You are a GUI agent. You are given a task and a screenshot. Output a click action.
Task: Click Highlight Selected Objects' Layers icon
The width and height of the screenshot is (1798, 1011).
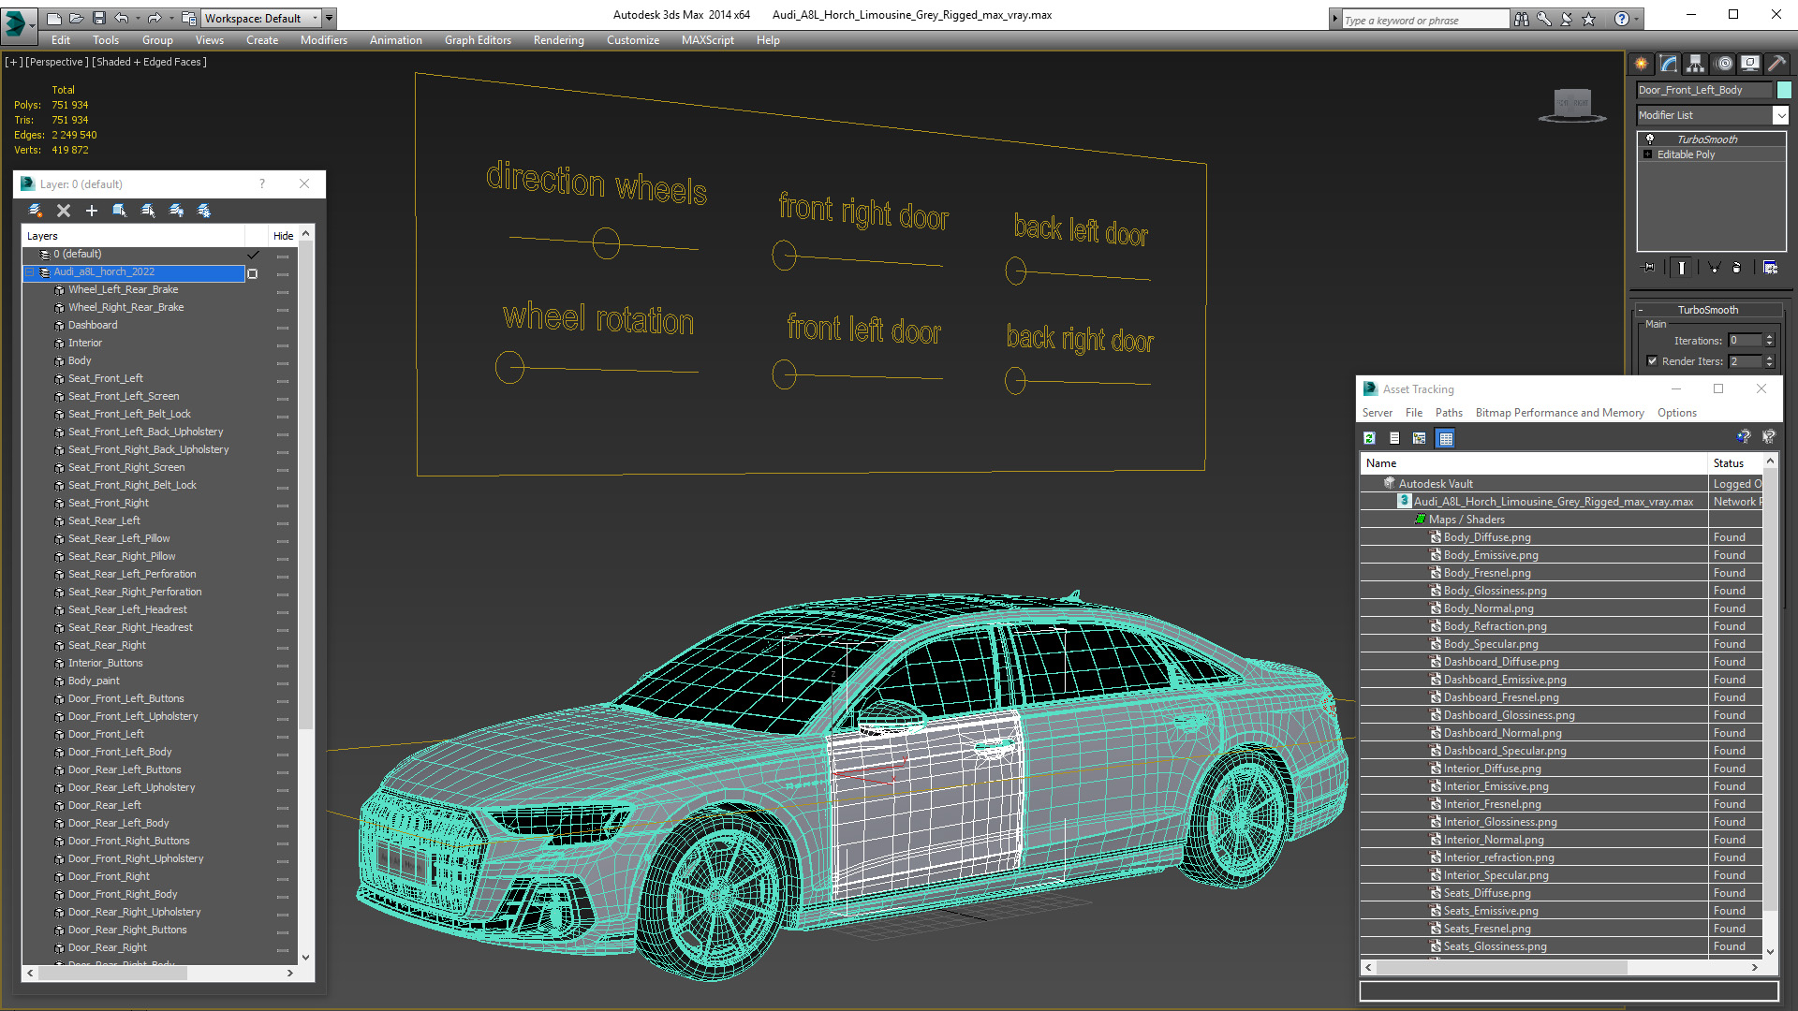(x=148, y=211)
